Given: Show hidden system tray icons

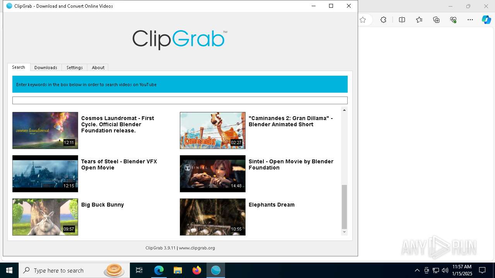Looking at the screenshot, I should pyautogui.click(x=417, y=270).
